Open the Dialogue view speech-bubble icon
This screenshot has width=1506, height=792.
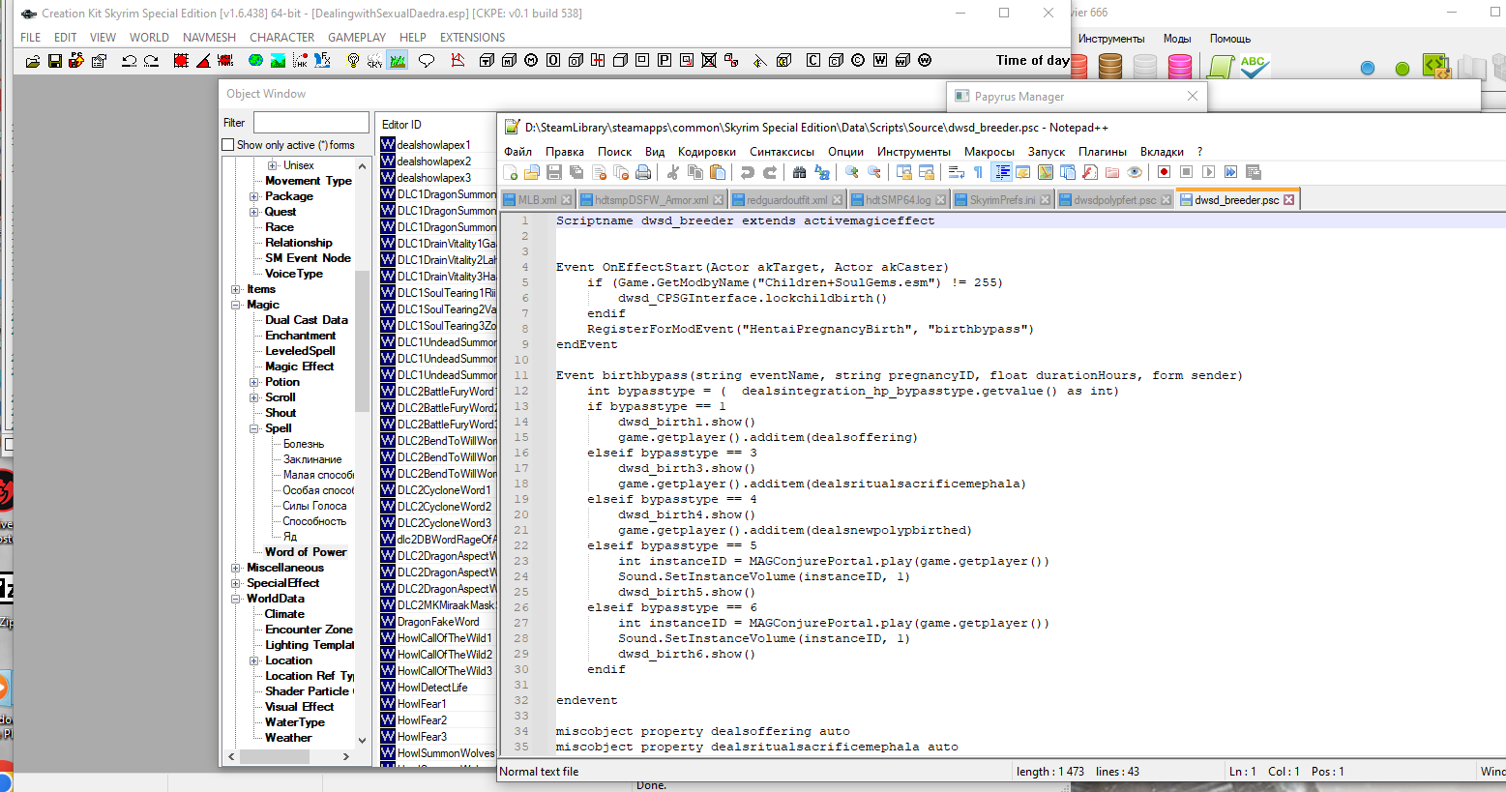click(426, 60)
